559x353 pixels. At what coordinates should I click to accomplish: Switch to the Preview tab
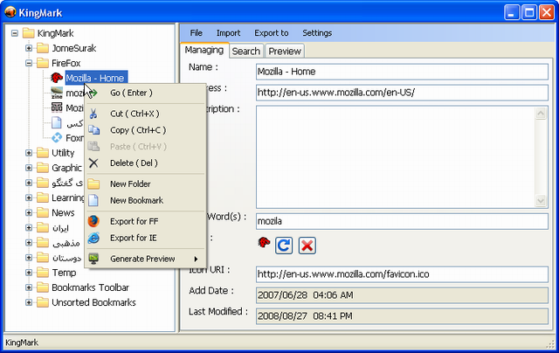[x=285, y=52]
